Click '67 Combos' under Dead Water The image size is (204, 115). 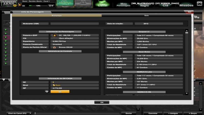pos(142,67)
